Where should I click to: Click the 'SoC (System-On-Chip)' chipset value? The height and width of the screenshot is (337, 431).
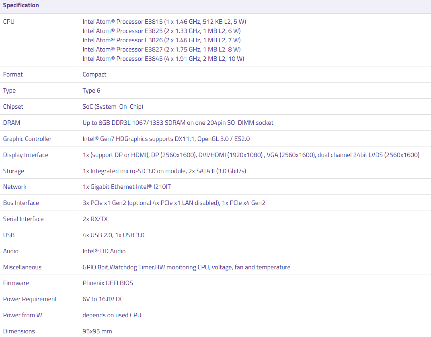click(x=113, y=107)
